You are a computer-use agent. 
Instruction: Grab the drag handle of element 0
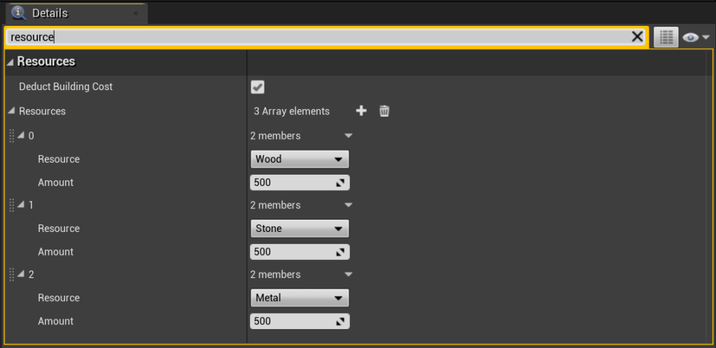tap(12, 136)
